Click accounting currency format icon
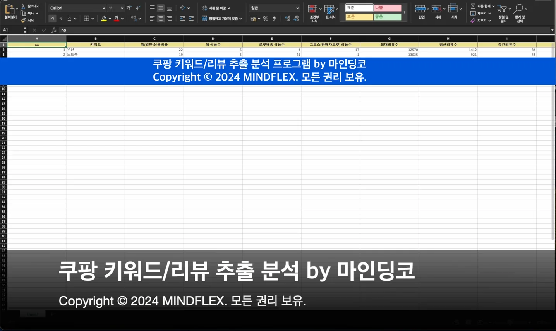Viewport: 556px width, 331px height. [x=253, y=18]
